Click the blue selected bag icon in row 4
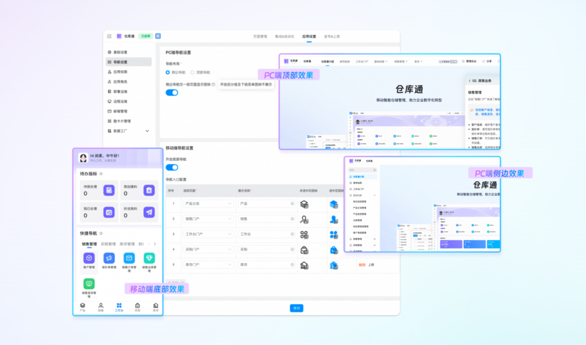Screen dimensions: 586x345 (334, 250)
